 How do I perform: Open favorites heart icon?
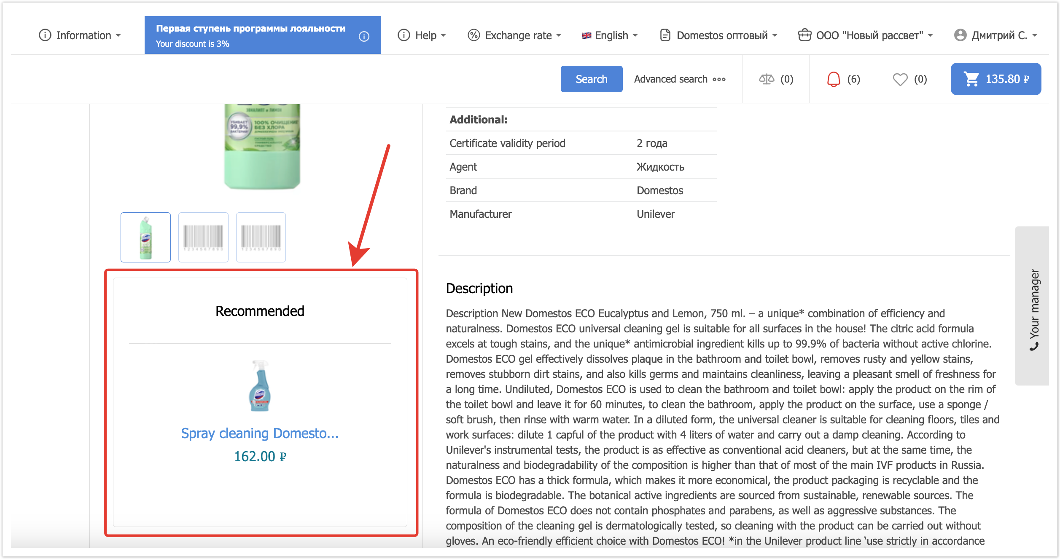click(x=900, y=79)
